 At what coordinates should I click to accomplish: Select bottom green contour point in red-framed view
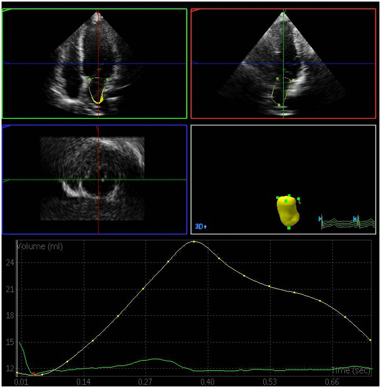click(x=279, y=105)
